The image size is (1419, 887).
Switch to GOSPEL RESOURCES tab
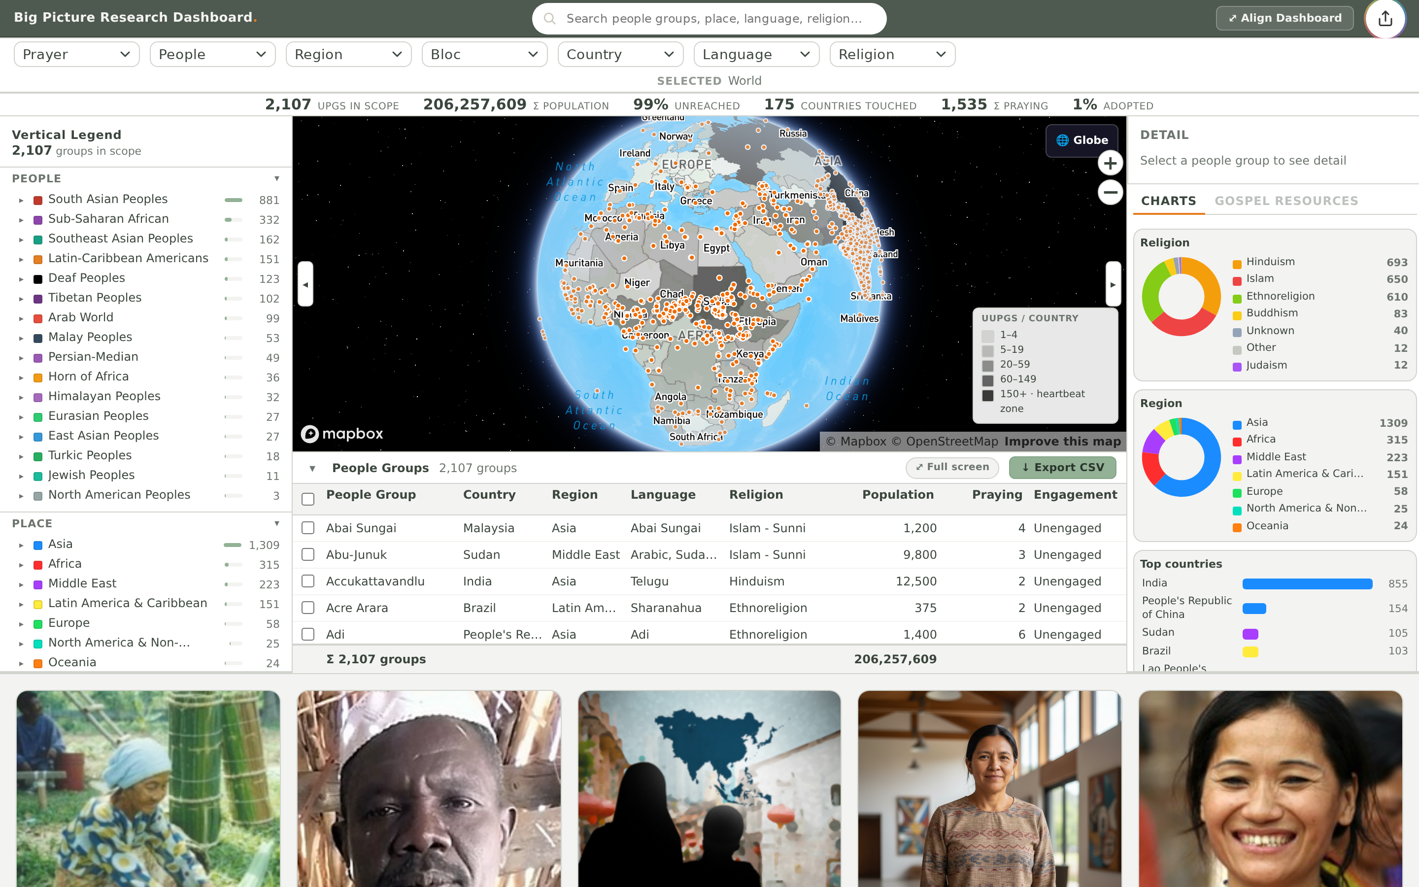click(x=1286, y=201)
